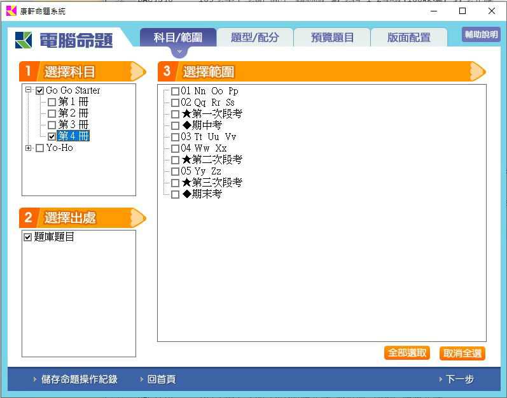Select the ★第三次段考 row text
Image resolution: width=507 pixels, height=398 pixels.
pyautogui.click(x=212, y=183)
